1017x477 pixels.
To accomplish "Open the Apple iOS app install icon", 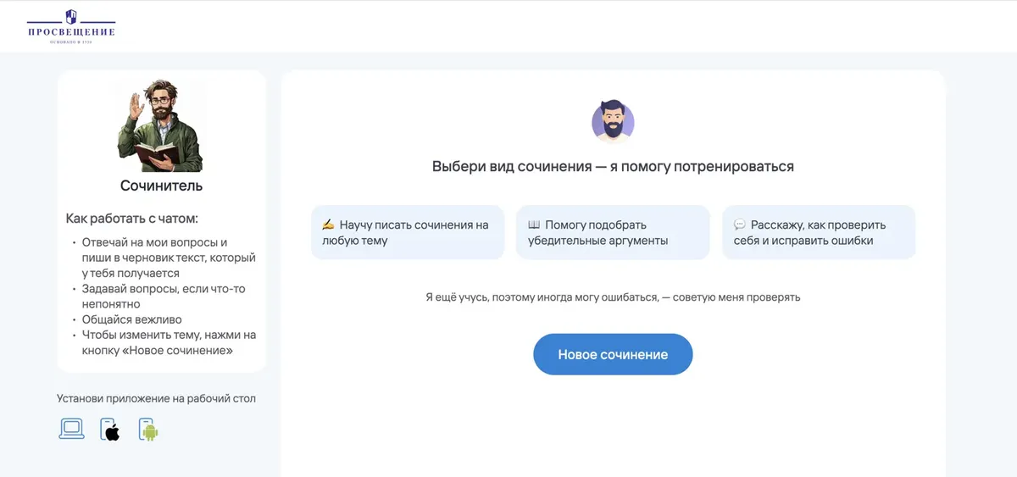I will (110, 430).
